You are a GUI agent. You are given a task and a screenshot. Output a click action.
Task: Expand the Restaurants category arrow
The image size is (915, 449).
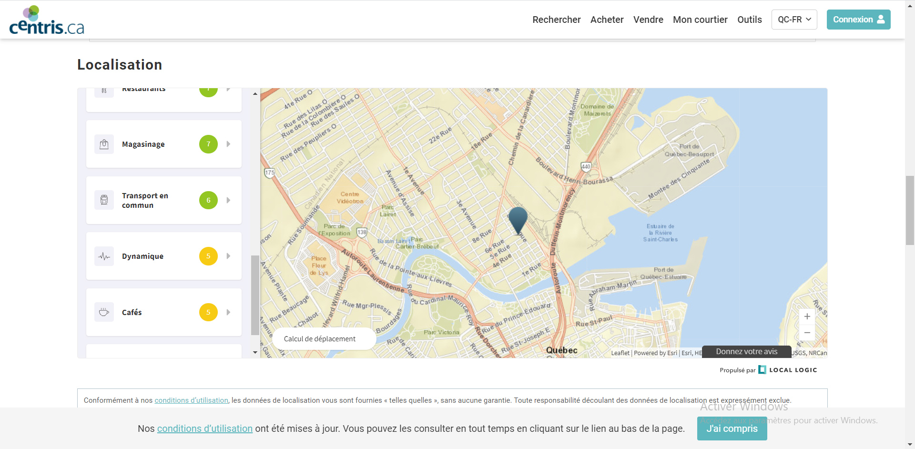click(229, 90)
